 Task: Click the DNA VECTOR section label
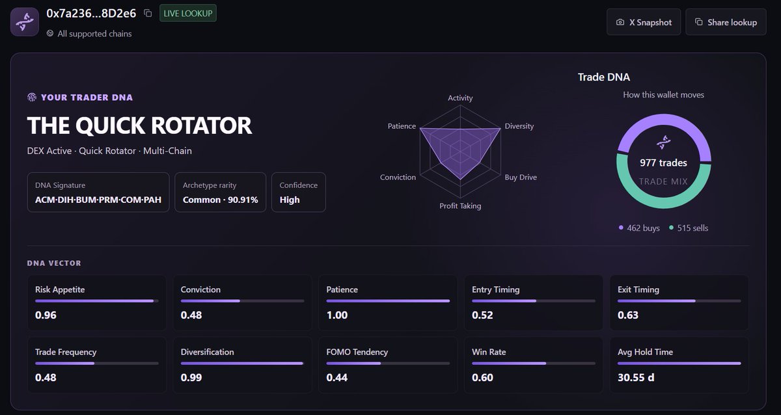point(54,263)
